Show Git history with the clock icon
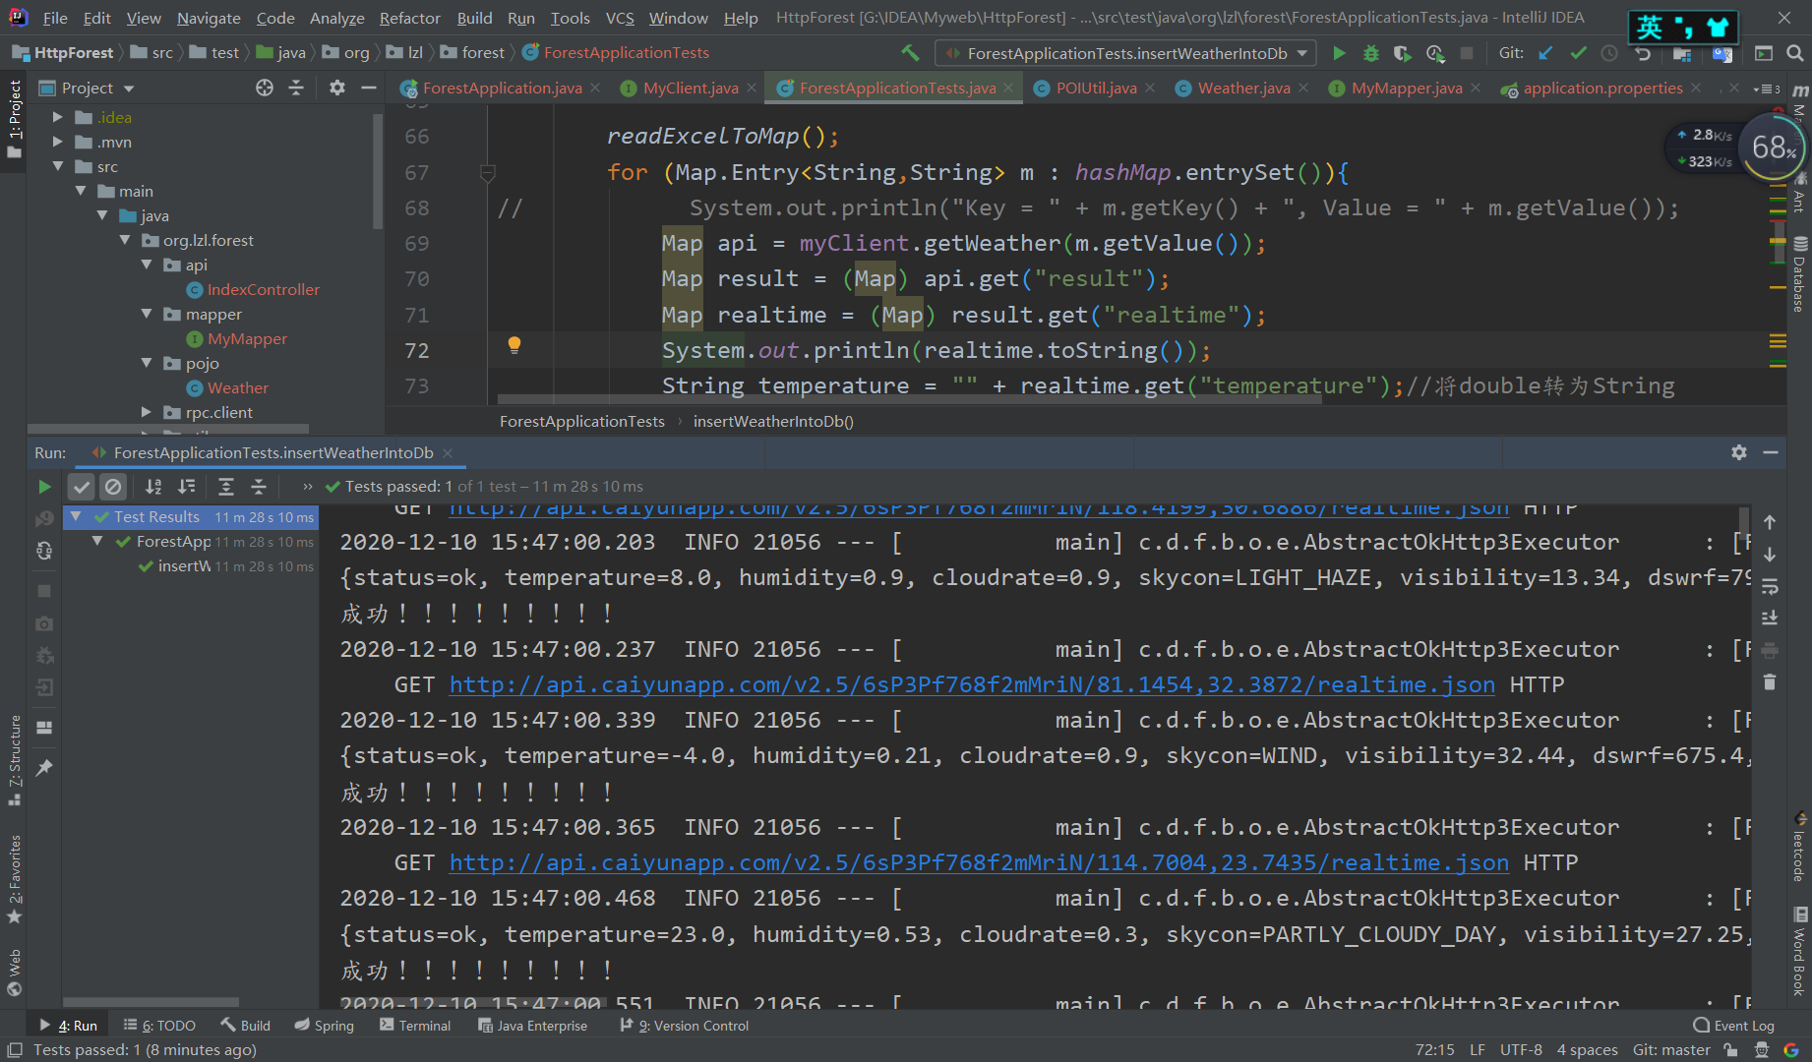The width and height of the screenshot is (1812, 1062). tap(1609, 53)
